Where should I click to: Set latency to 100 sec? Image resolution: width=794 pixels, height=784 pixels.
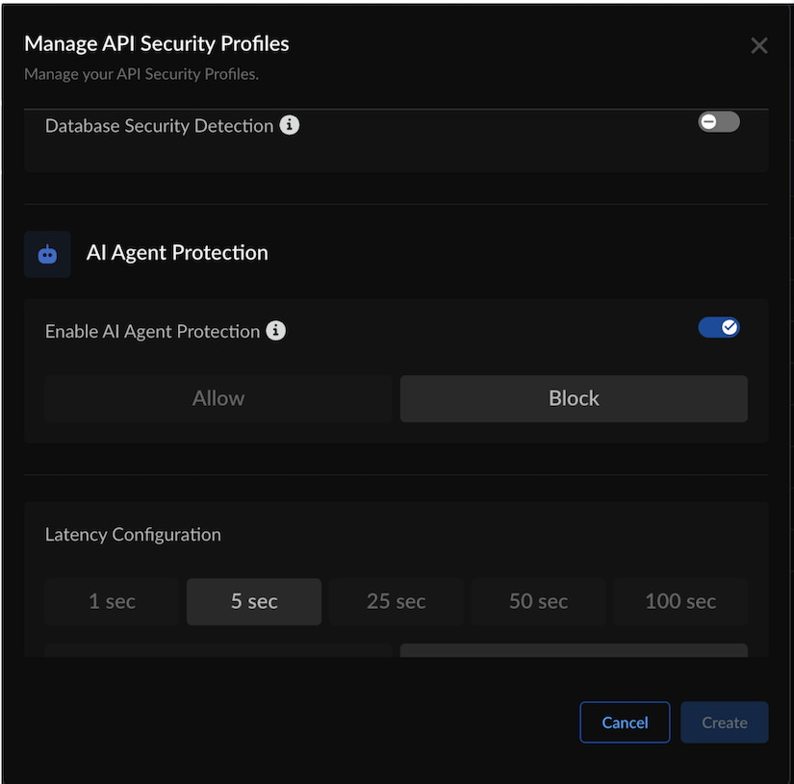click(679, 601)
